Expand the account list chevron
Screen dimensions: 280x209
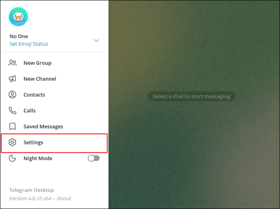pyautogui.click(x=97, y=40)
